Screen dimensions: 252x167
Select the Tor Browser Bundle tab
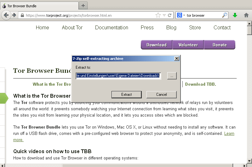click(x=39, y=6)
